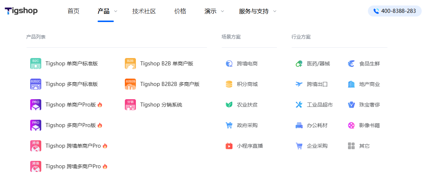Expand the 演示 dropdown arrow

pos(222,11)
